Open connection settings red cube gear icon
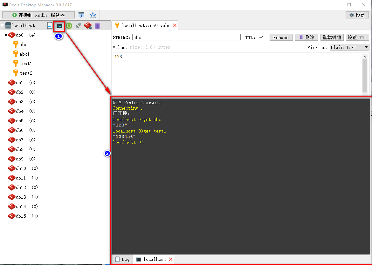The width and height of the screenshot is (372, 265). [88, 26]
